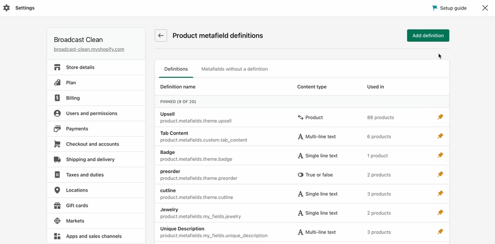Screen dimensions: 495x244
Task: Click the back arrow button
Action: pyautogui.click(x=161, y=36)
